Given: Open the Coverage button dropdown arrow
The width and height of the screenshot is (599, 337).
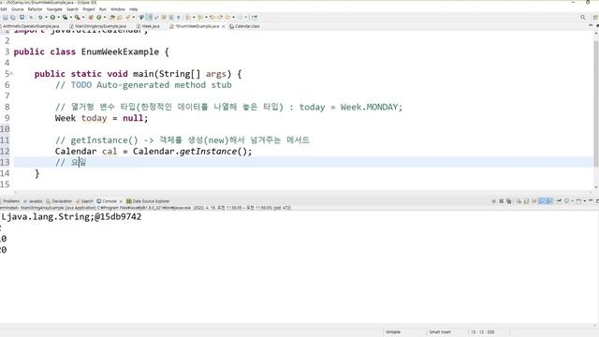Looking at the screenshot, I should [x=71, y=17].
